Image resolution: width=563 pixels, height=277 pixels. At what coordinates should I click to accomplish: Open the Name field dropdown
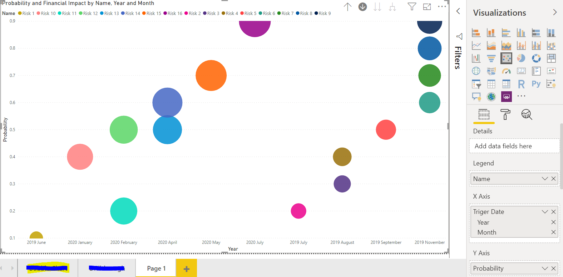point(545,179)
